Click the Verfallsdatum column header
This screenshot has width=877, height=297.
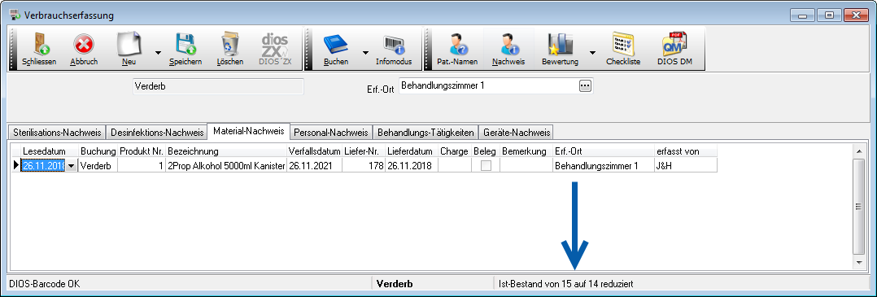pos(314,151)
